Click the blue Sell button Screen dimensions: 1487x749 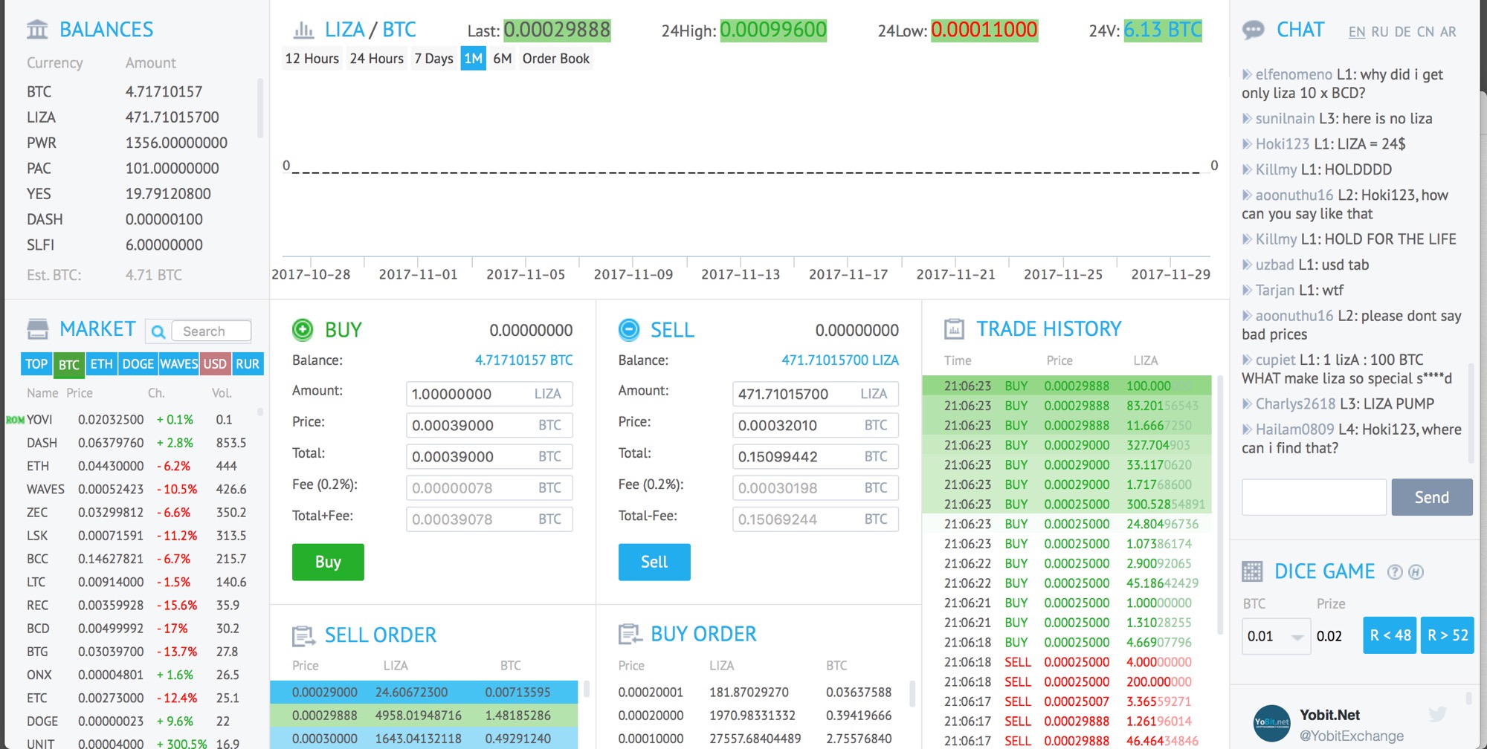click(654, 562)
